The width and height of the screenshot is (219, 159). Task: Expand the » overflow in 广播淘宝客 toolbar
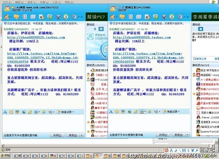pyautogui.click(x=187, y=17)
